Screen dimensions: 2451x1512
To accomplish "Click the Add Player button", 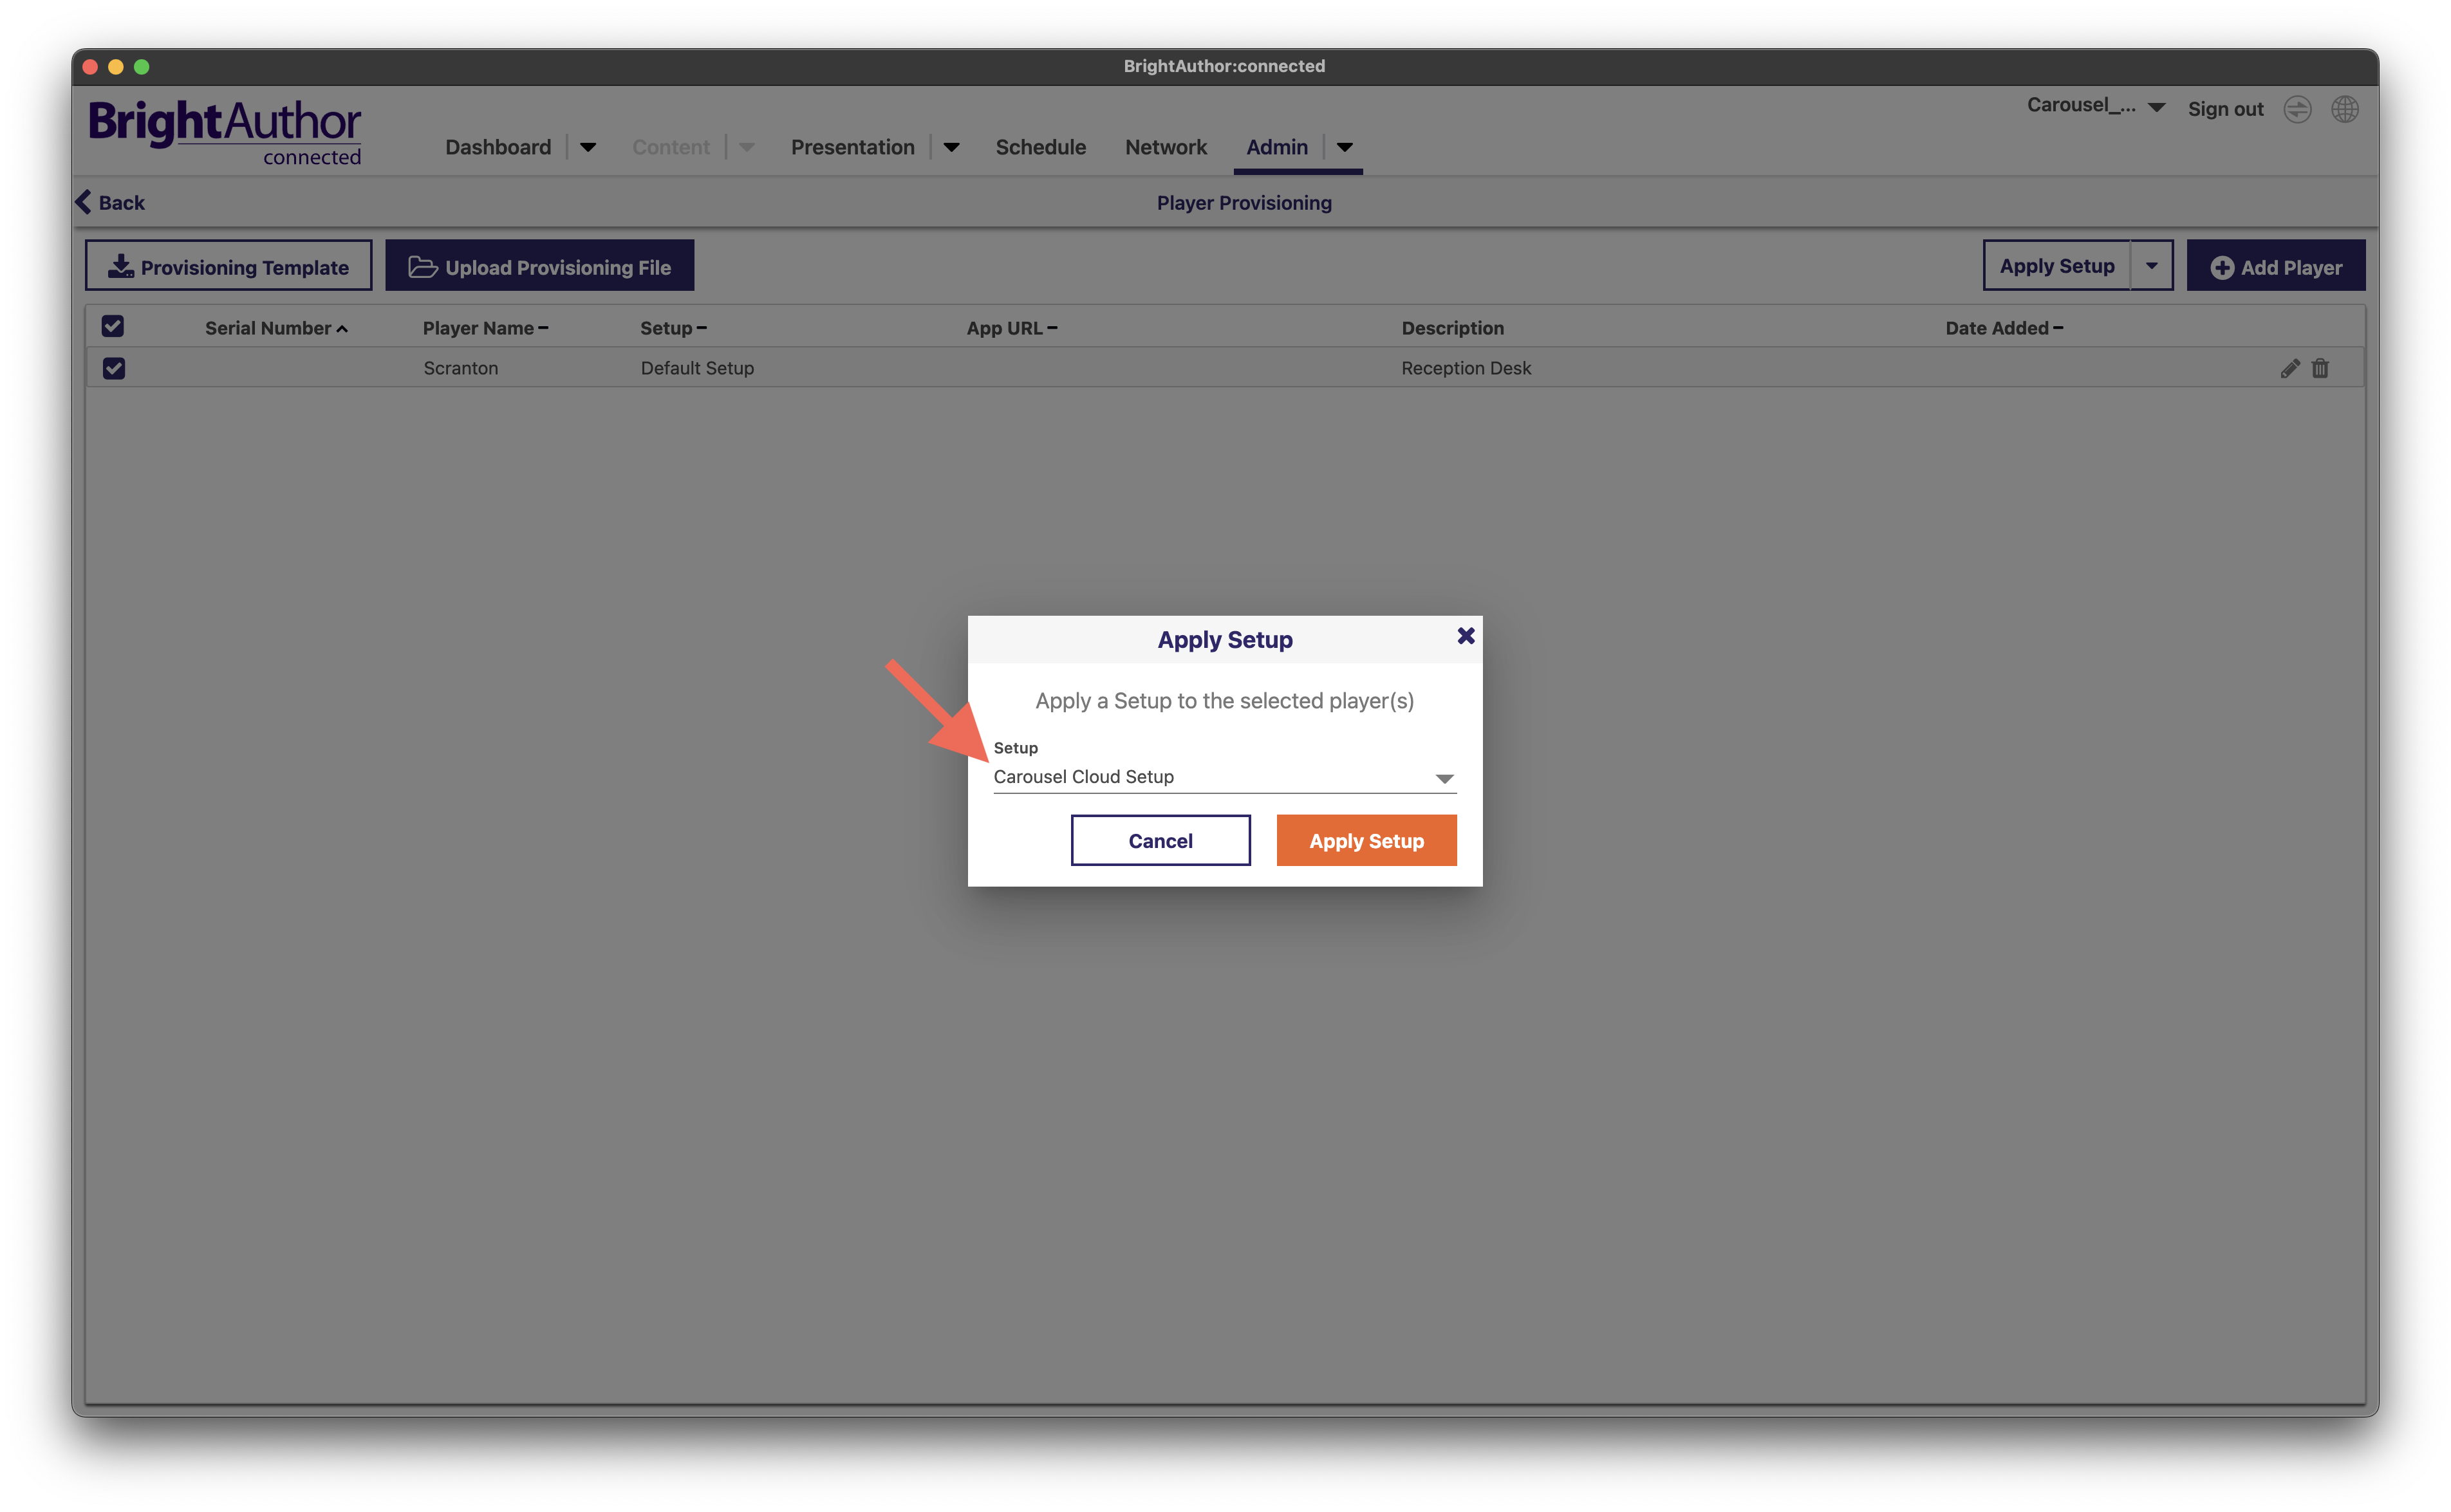I will [2276, 266].
